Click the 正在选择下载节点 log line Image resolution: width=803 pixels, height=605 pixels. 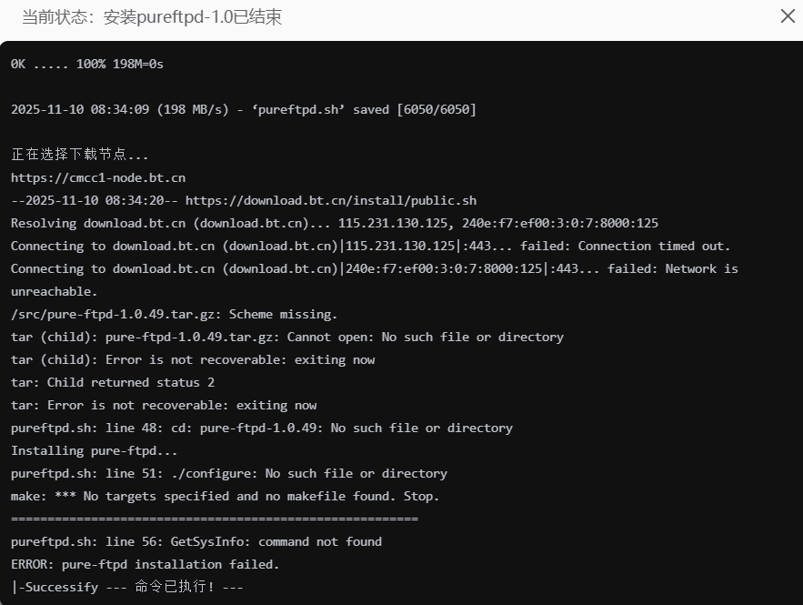pos(80,155)
